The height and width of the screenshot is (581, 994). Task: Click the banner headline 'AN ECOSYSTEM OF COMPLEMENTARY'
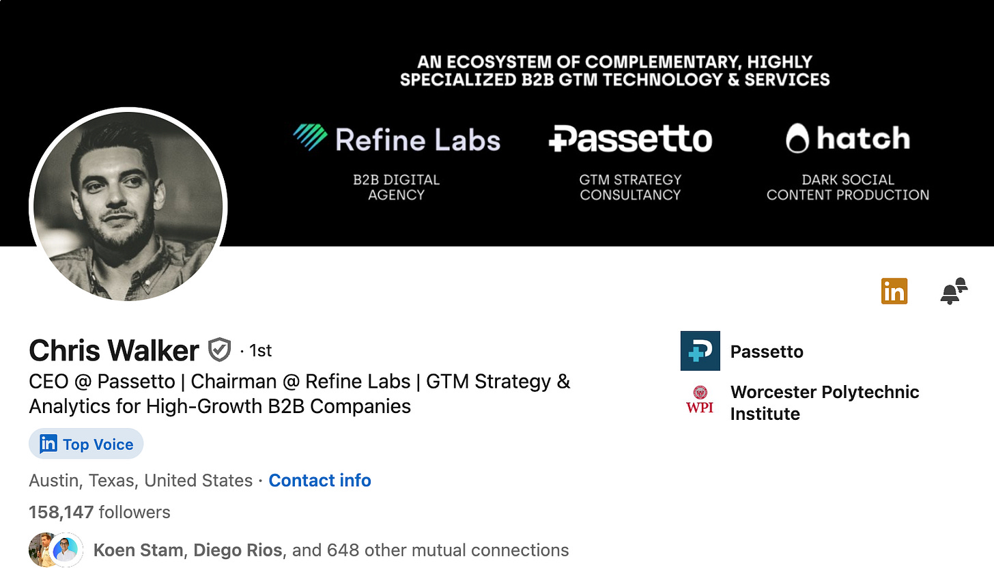coord(615,71)
